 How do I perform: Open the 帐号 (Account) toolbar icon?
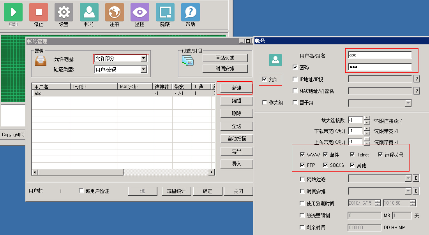point(89,12)
